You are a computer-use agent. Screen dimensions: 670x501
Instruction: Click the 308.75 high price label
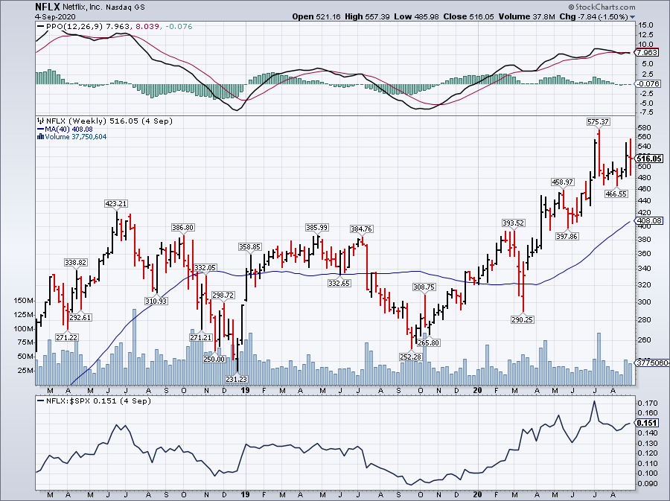point(424,287)
